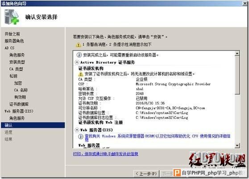Click scroll-down arrow of the summary list

tap(237, 145)
